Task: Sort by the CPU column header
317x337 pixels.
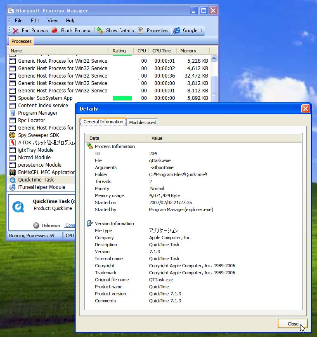Action: coord(142,51)
